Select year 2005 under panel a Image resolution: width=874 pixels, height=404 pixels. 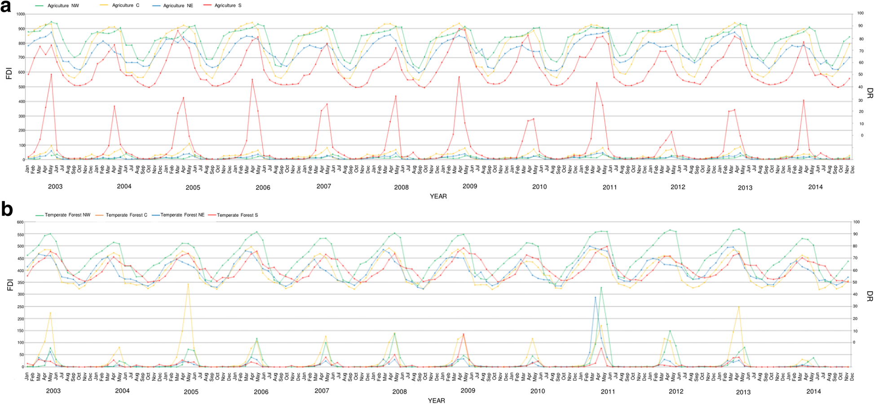tap(193, 187)
